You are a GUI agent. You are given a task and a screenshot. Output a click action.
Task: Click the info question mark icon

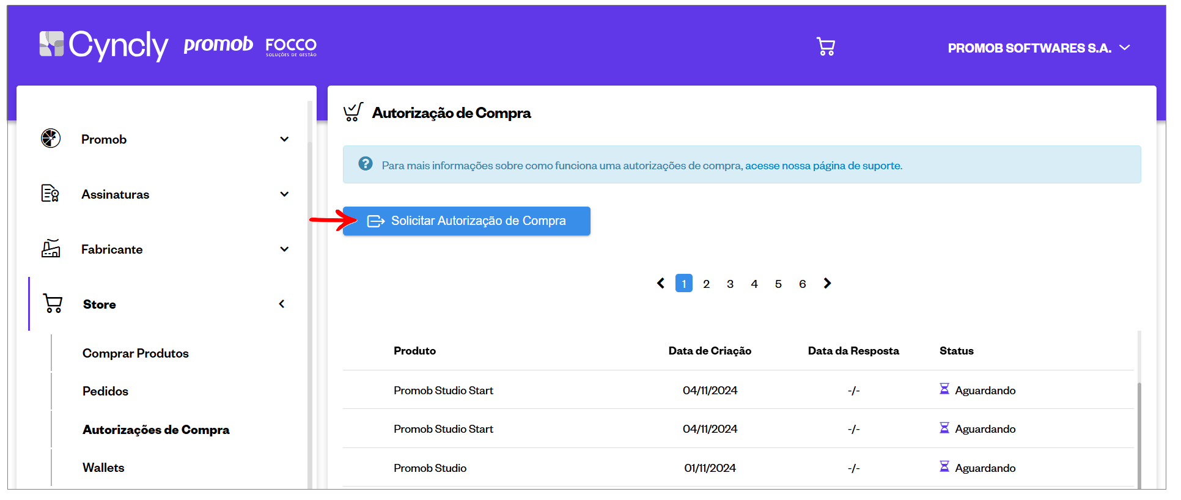point(366,164)
